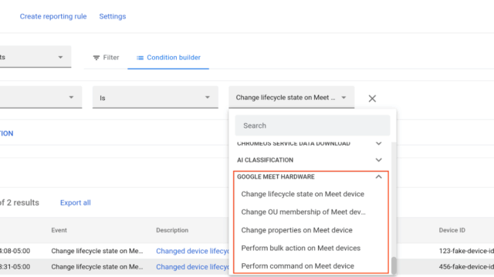Screen dimensions: 494x277
Task: Collapse the Google Meet Hardware group
Action: (x=310, y=177)
